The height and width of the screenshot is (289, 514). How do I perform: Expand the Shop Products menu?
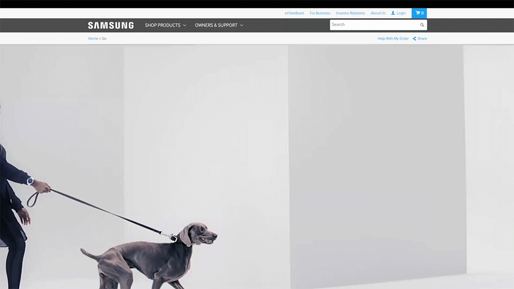165,25
